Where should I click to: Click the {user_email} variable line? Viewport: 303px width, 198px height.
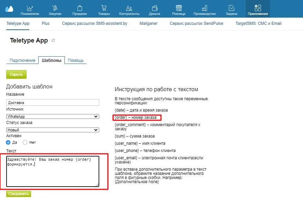tap(159, 160)
